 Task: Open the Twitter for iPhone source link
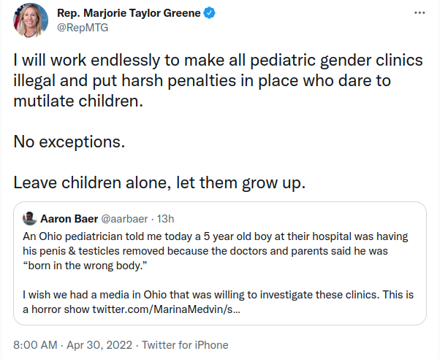coord(185,344)
